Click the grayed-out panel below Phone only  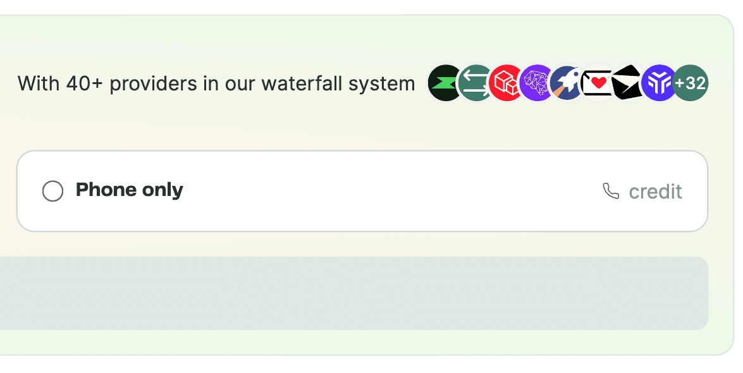[x=354, y=293]
